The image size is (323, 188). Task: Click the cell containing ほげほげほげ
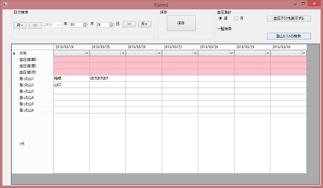[108, 78]
